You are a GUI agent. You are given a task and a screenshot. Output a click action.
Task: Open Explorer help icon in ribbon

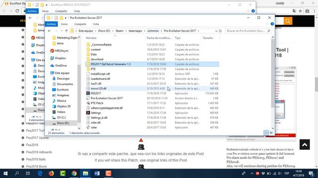(x=272, y=24)
